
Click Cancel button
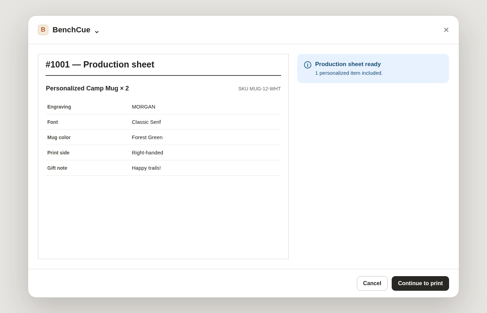pos(372,283)
